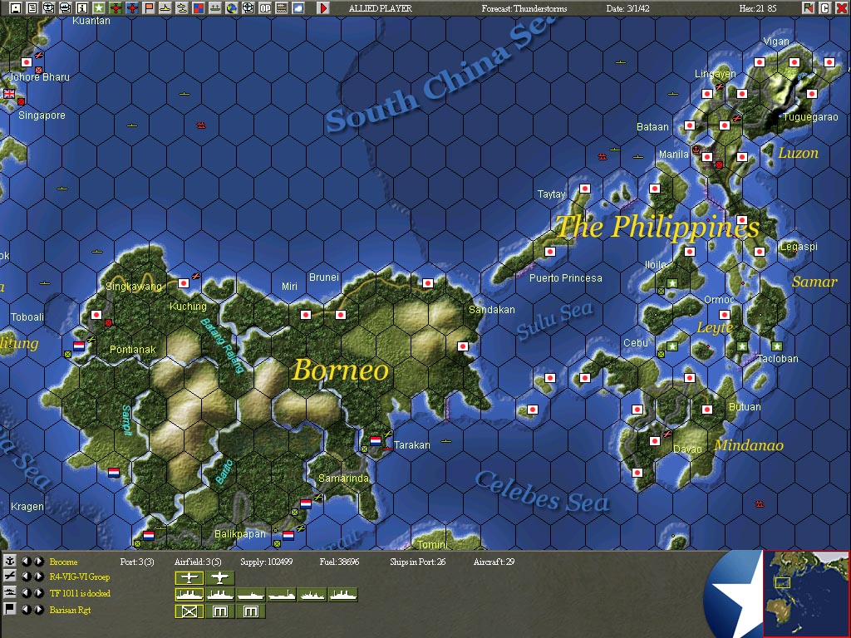This screenshot has width=851, height=638.
Task: Click the red end-turn play arrow
Action: click(x=323, y=7)
